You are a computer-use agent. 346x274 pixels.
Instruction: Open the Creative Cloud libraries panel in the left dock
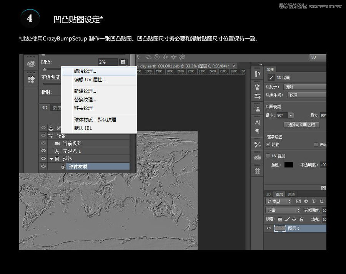[x=31, y=64]
